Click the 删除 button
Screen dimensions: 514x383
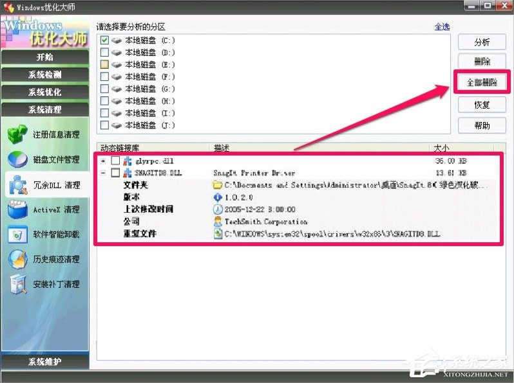pos(482,61)
